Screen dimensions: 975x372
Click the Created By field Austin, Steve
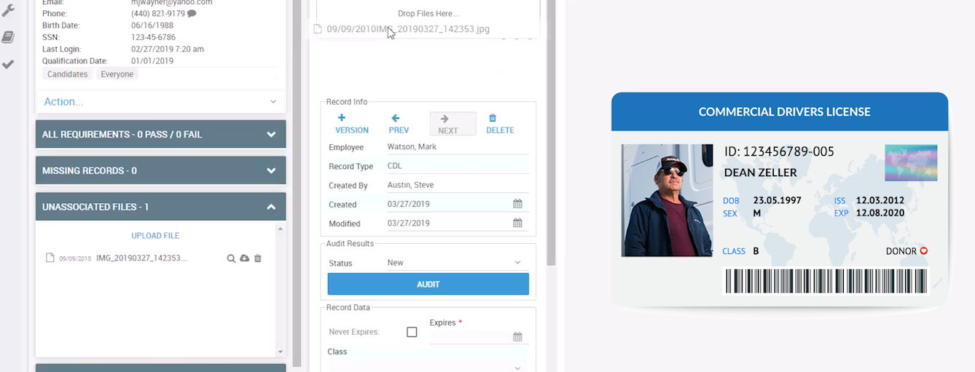pos(458,185)
